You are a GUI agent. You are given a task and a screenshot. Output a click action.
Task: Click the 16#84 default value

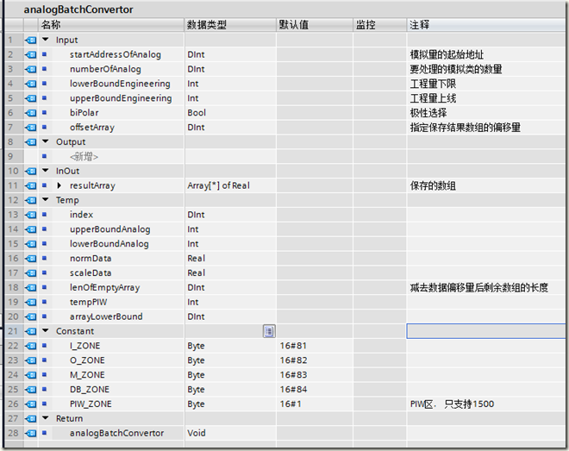(293, 389)
